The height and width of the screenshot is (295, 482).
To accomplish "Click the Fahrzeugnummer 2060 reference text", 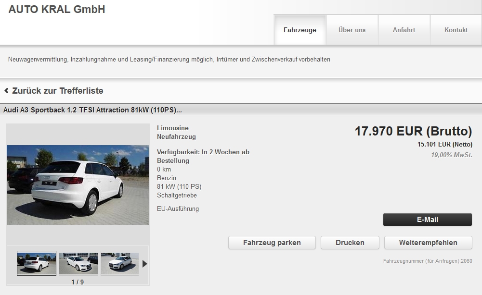I will (x=428, y=261).
